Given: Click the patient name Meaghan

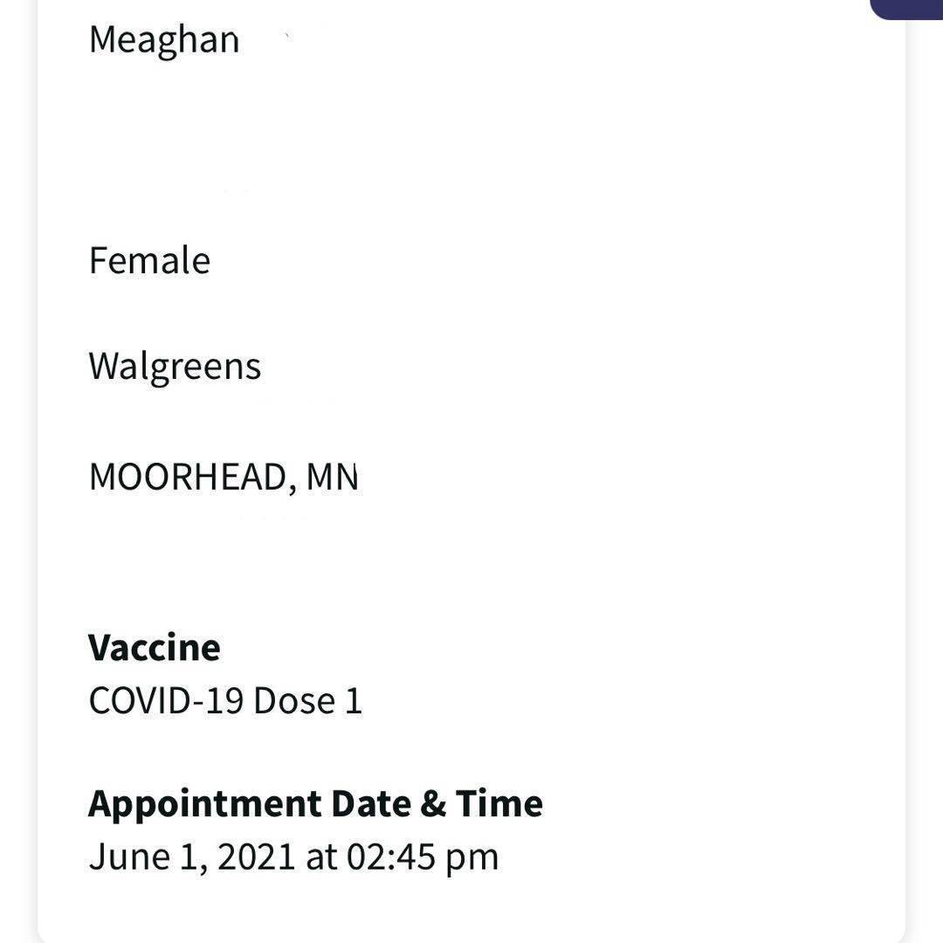Looking at the screenshot, I should click(163, 39).
